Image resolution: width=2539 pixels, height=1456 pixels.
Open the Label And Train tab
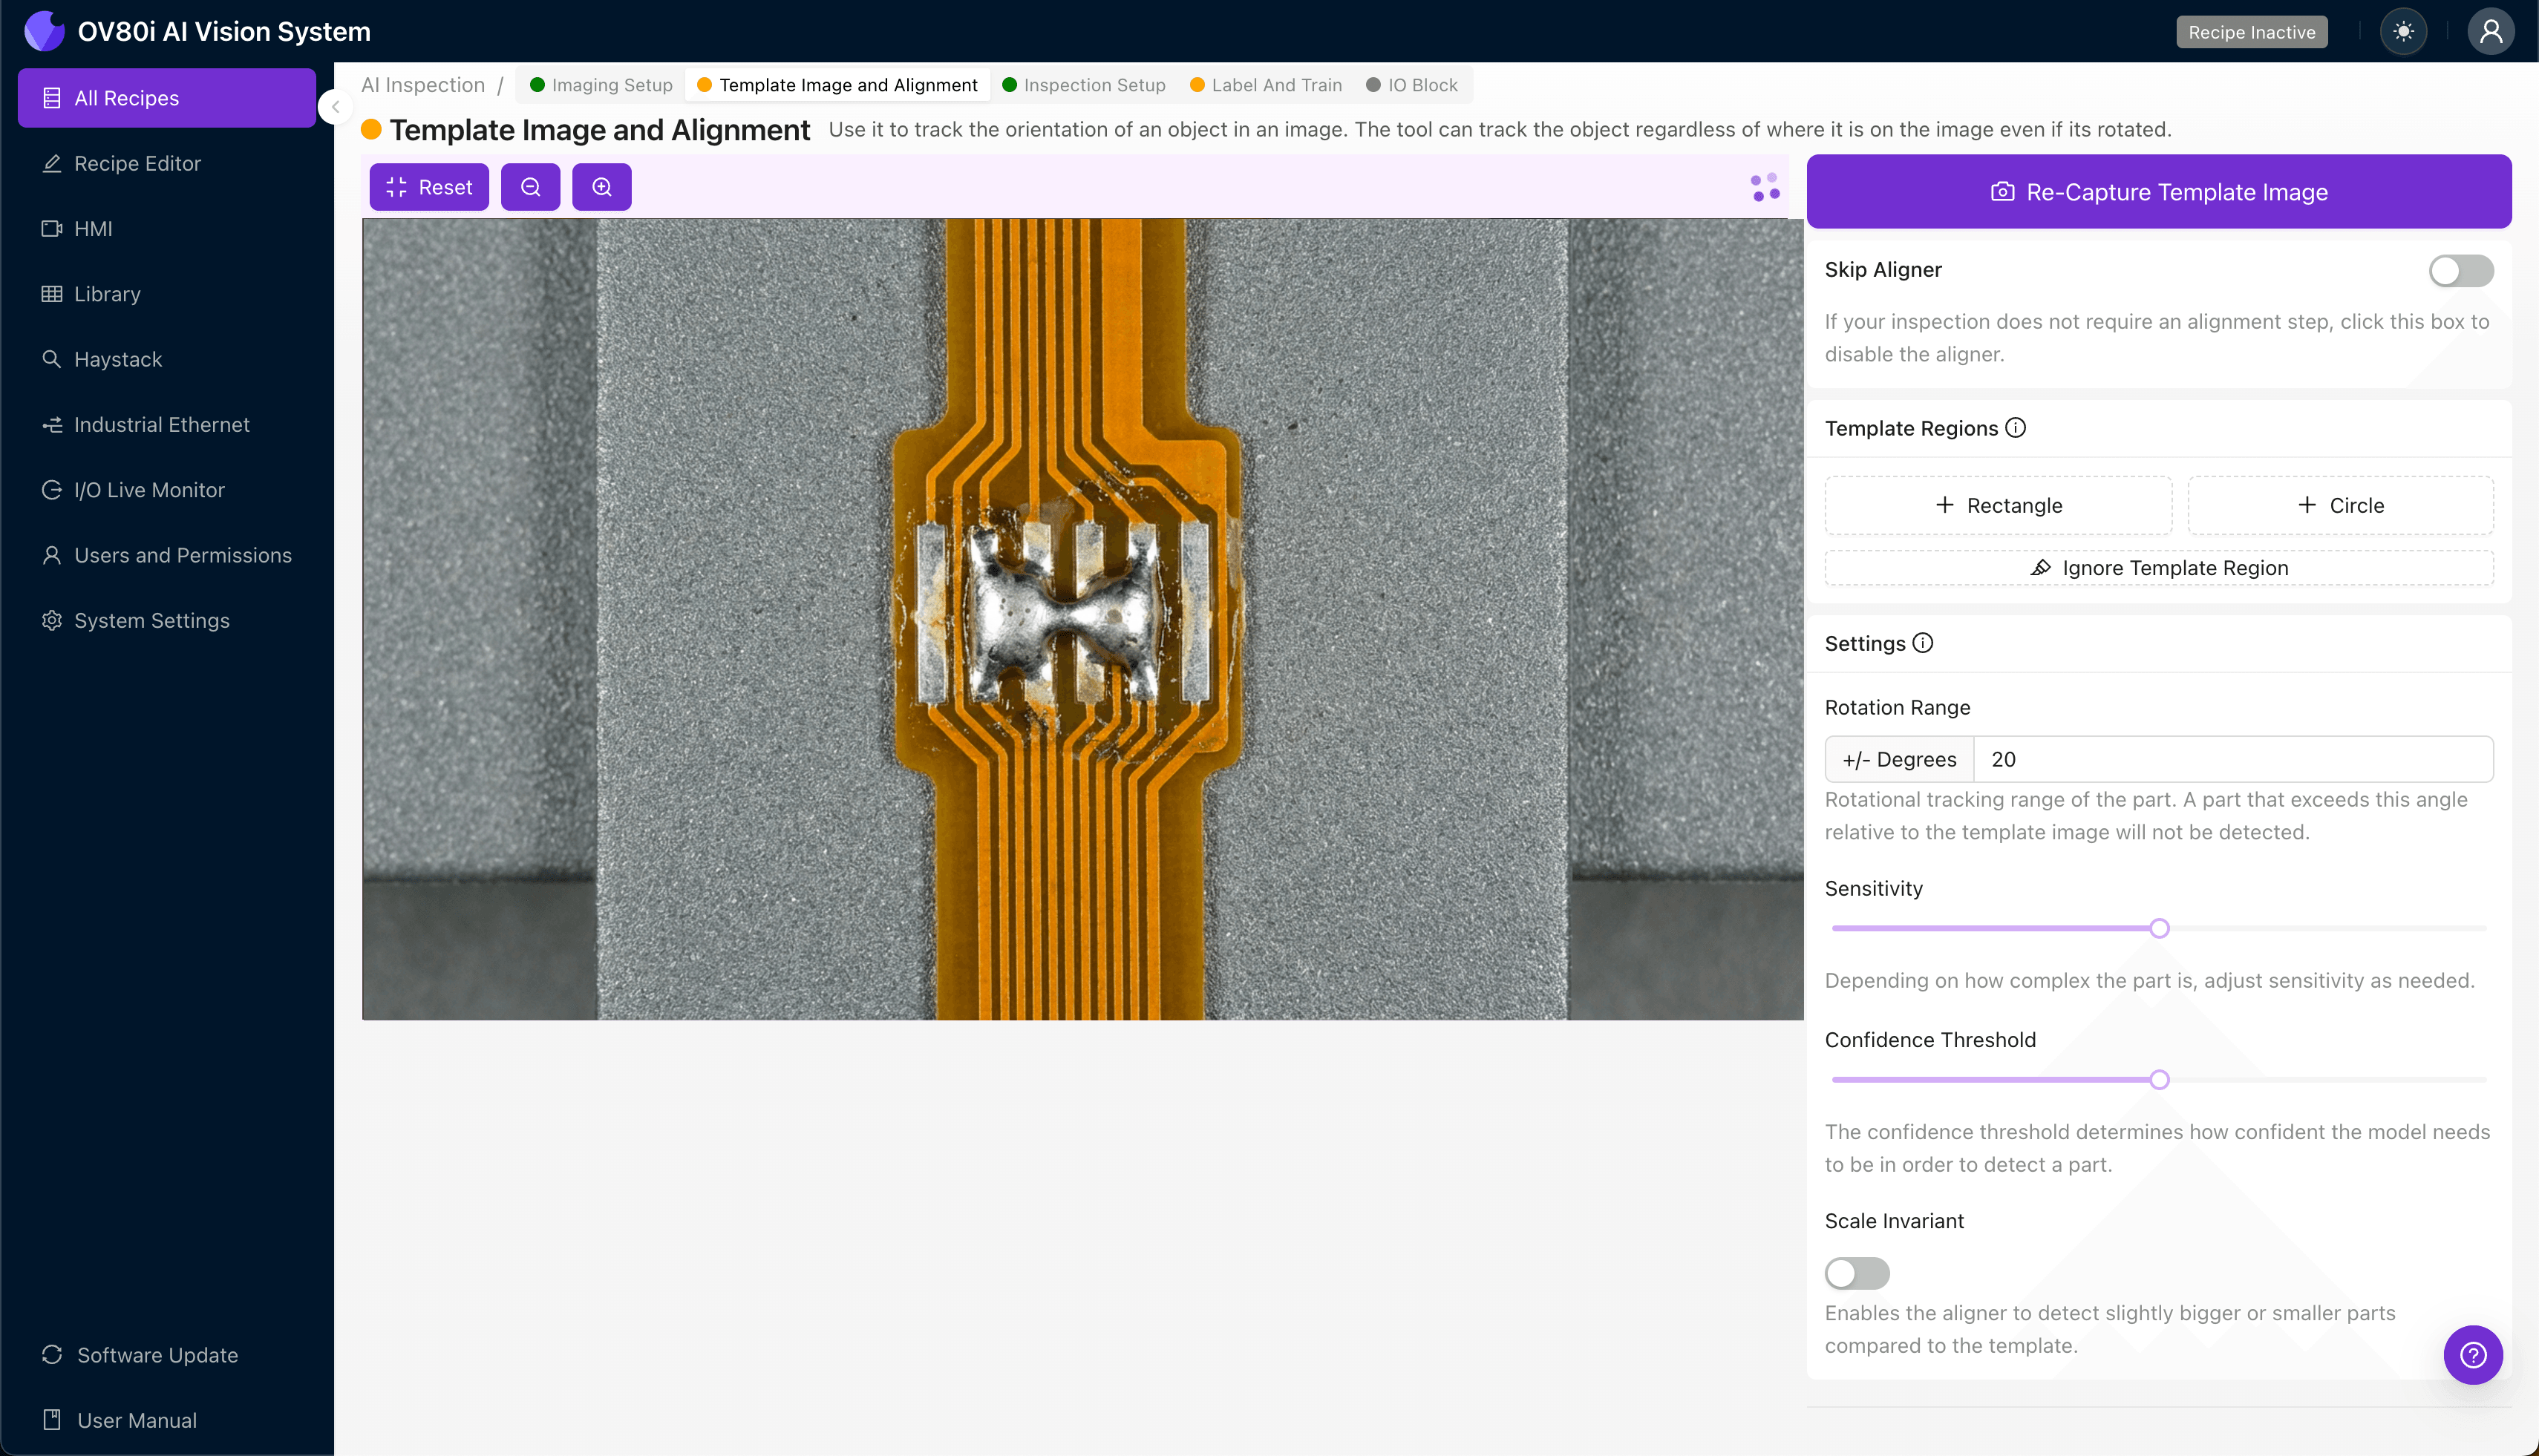coord(1266,85)
